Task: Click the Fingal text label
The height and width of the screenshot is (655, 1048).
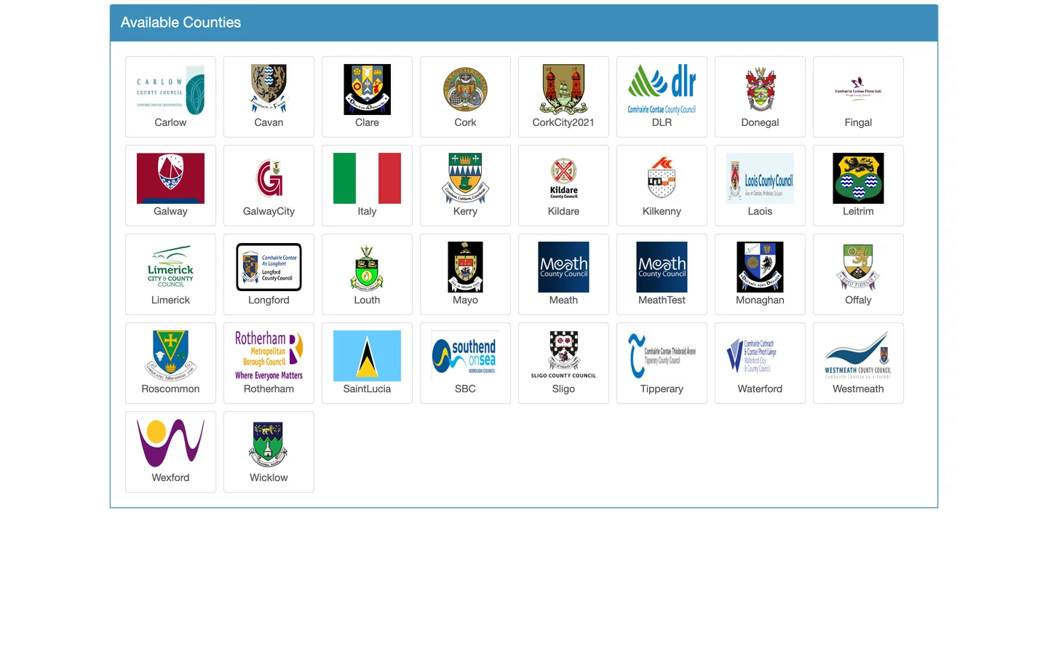Action: 858,122
